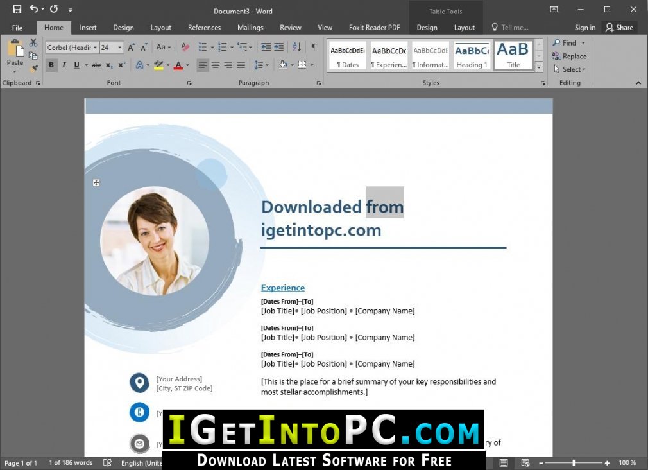This screenshot has width=648, height=470.
Task: Switch to the References tab
Action: click(x=204, y=28)
